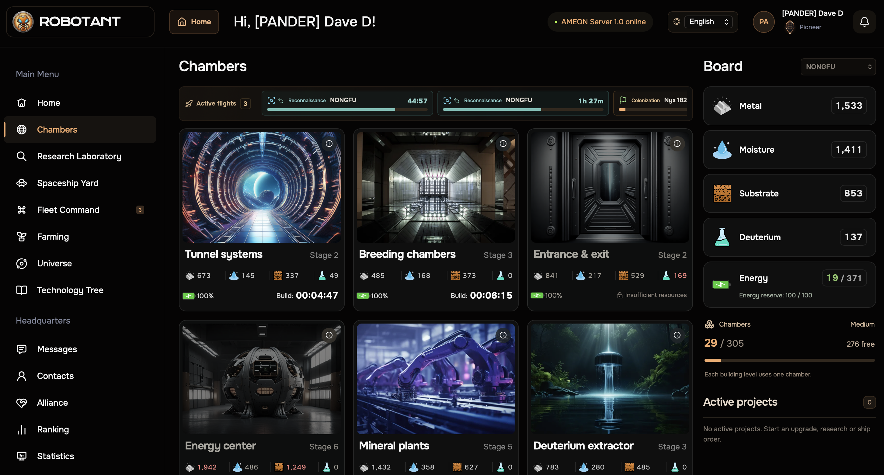884x475 pixels.
Task: Click info icon on Entrance & exit card
Action: pos(677,143)
